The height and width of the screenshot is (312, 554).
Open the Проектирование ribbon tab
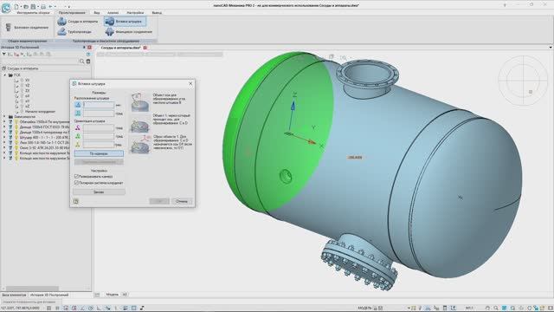pos(72,13)
